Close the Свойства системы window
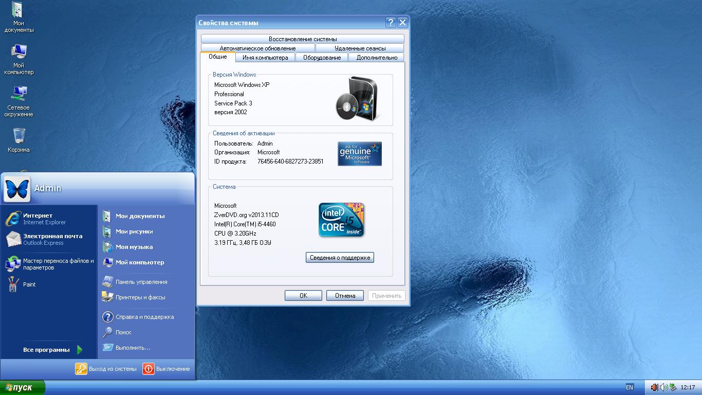Screen dimensions: 702x395 pyautogui.click(x=402, y=22)
